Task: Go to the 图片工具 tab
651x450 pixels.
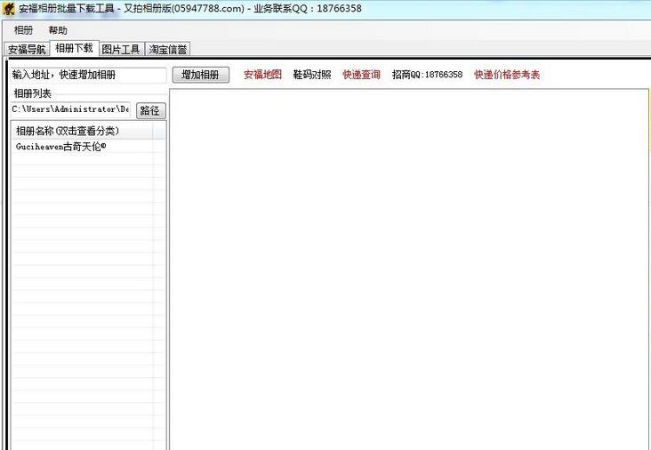Action: point(121,50)
